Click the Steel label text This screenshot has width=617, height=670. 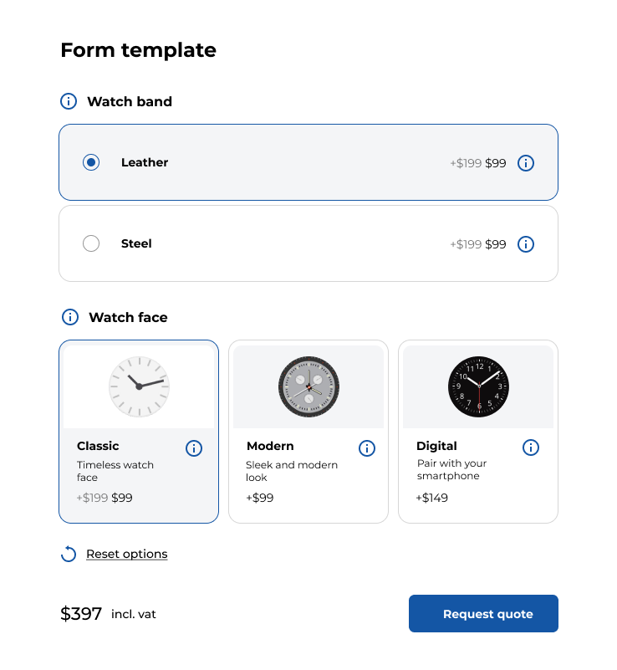pyautogui.click(x=136, y=243)
